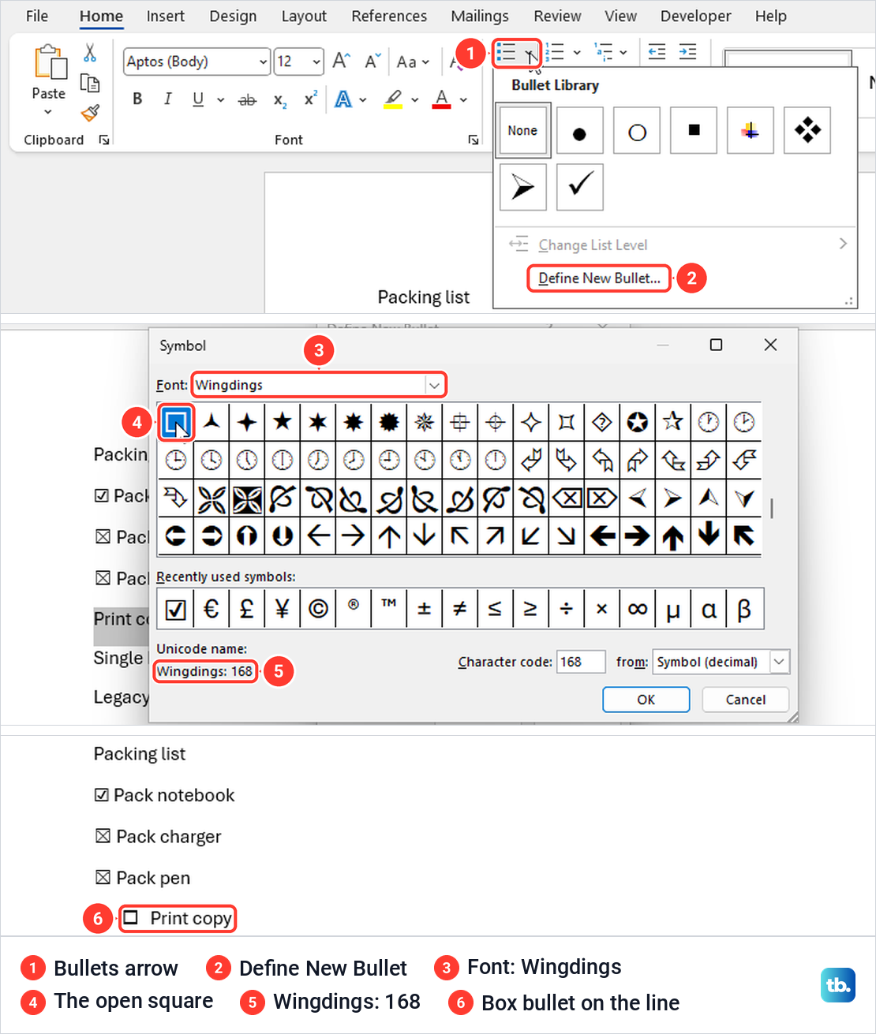
Task: Click the Copy icon in Clipboard
Action: [x=90, y=83]
